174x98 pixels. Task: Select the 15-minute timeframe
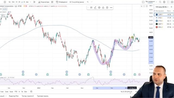click(x=13, y=2)
